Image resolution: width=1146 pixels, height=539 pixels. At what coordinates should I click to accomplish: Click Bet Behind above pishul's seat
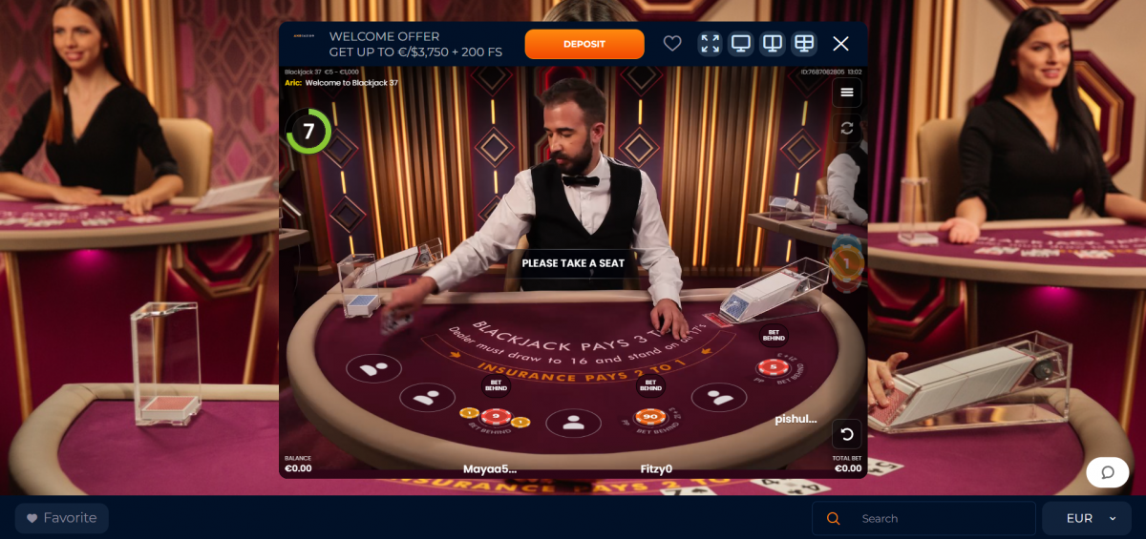click(x=774, y=336)
